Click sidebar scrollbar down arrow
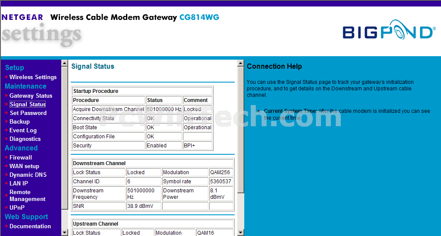This screenshot has width=441, height=236. pos(64,233)
